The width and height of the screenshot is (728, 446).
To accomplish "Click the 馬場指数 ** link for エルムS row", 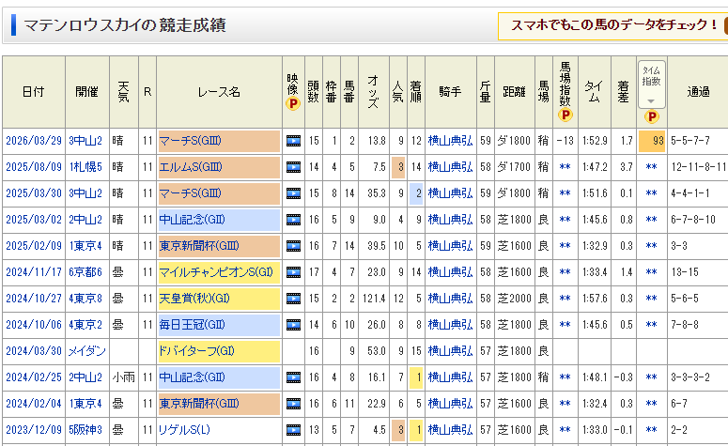I will click(565, 167).
